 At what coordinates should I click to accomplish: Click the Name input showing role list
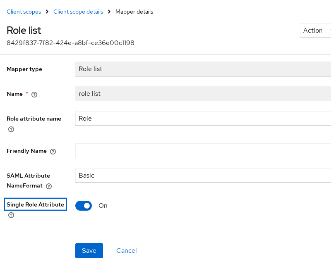(203, 94)
